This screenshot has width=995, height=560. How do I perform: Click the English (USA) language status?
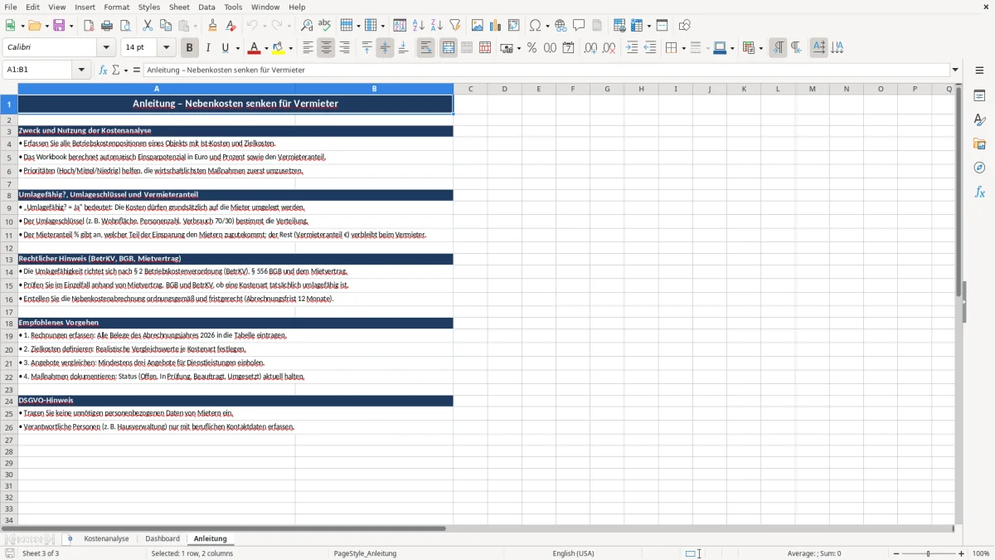574,553
